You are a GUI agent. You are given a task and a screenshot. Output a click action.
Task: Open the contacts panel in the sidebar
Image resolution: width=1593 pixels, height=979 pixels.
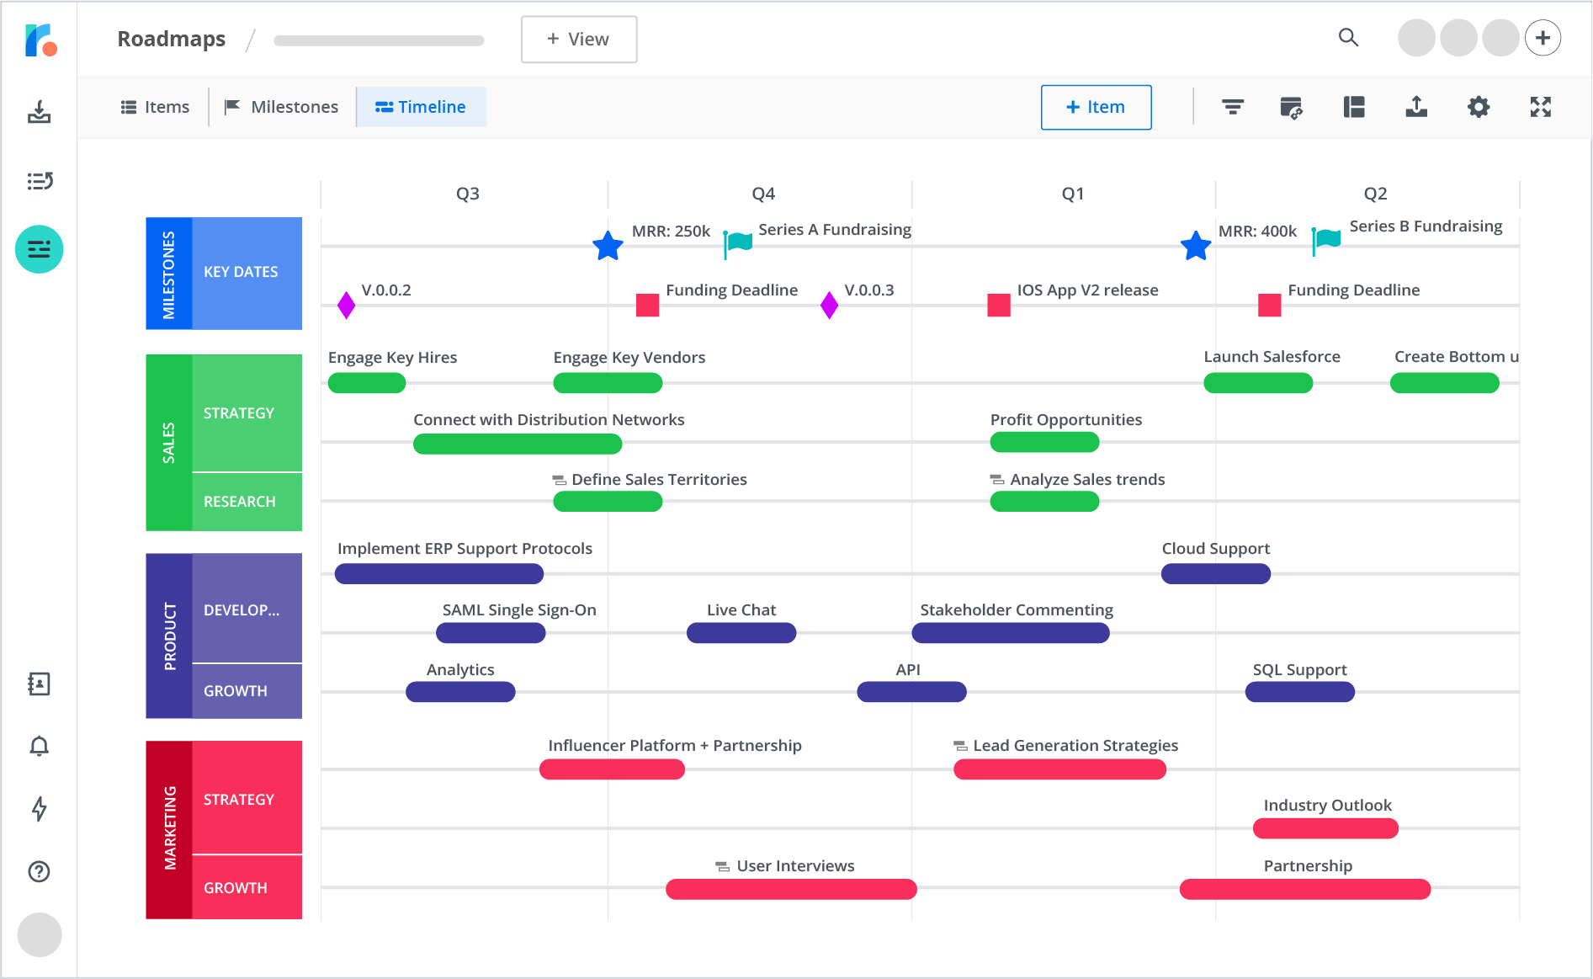(39, 684)
